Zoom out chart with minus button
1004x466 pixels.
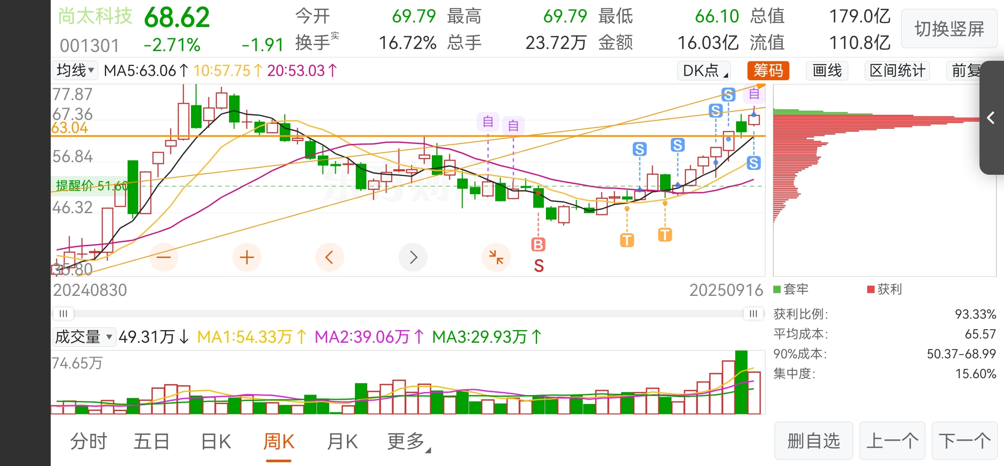(x=164, y=257)
